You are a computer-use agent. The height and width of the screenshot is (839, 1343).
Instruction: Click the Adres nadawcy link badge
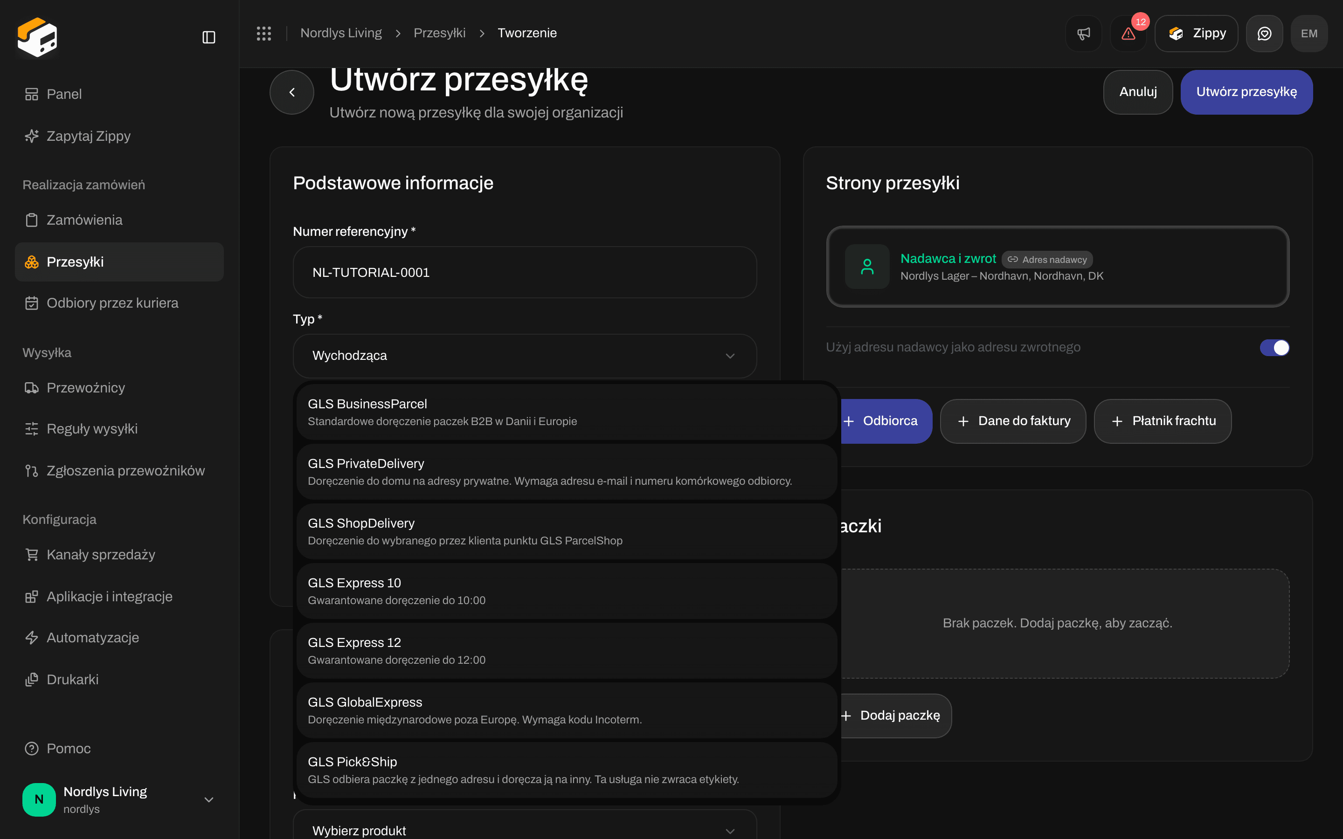coord(1047,260)
